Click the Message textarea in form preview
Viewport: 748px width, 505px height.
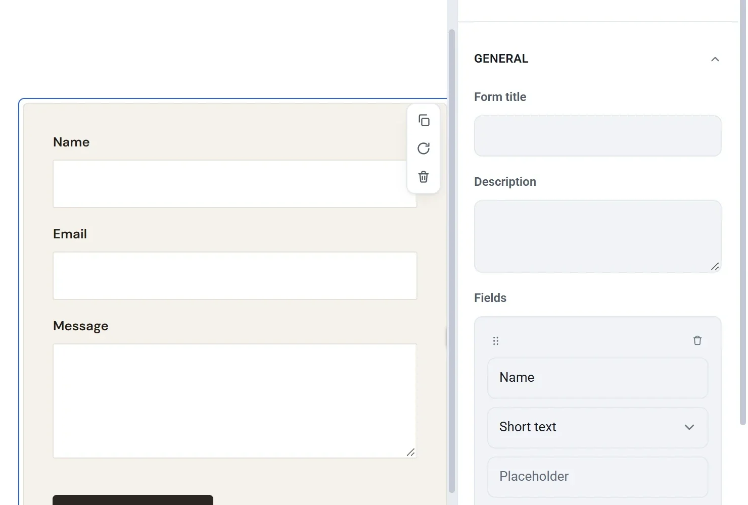pyautogui.click(x=235, y=401)
